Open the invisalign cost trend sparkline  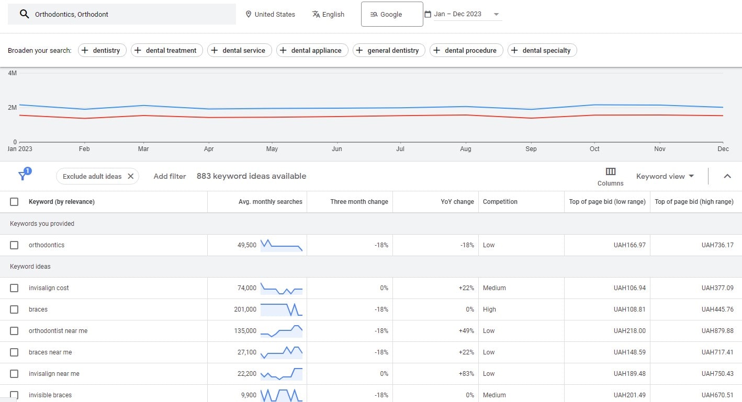click(x=282, y=288)
